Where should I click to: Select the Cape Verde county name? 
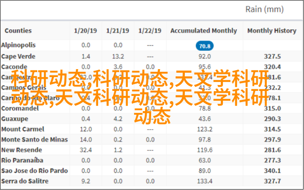tap(18, 56)
